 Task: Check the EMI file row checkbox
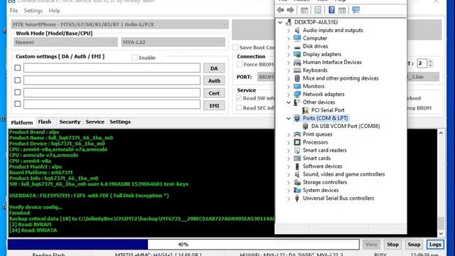(x=17, y=104)
